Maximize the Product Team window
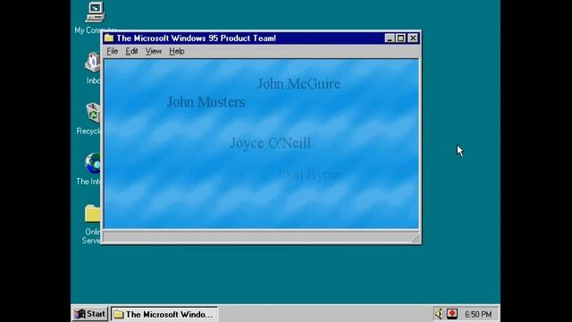 coord(401,38)
